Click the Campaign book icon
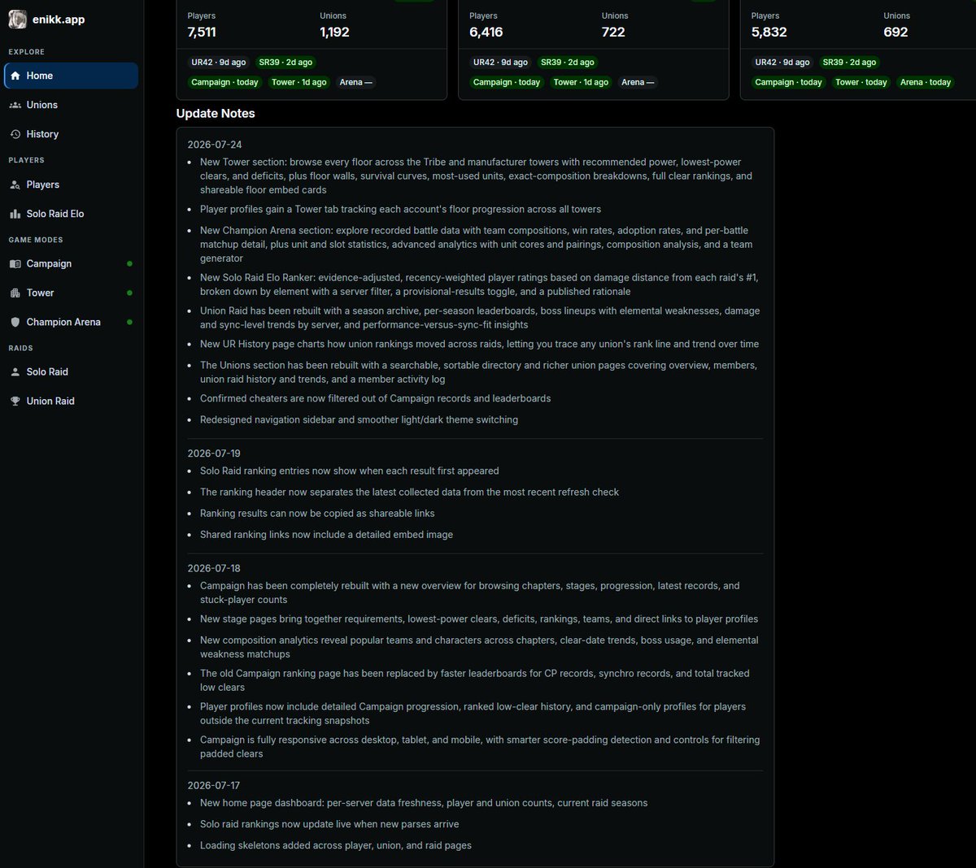The image size is (976, 868). (x=15, y=263)
